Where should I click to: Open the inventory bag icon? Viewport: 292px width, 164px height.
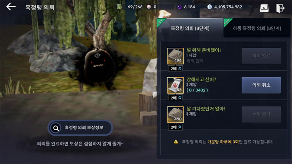click(x=264, y=8)
